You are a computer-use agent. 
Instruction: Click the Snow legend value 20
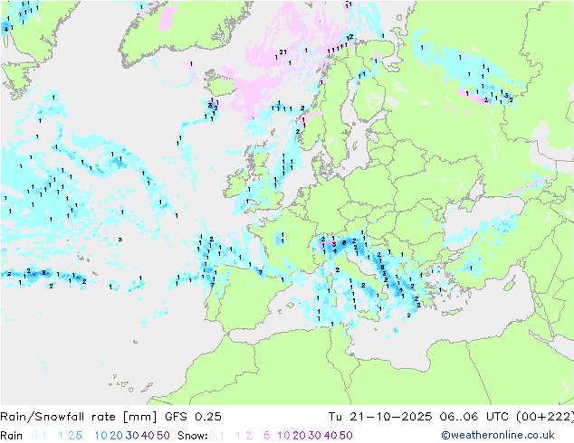(299, 436)
